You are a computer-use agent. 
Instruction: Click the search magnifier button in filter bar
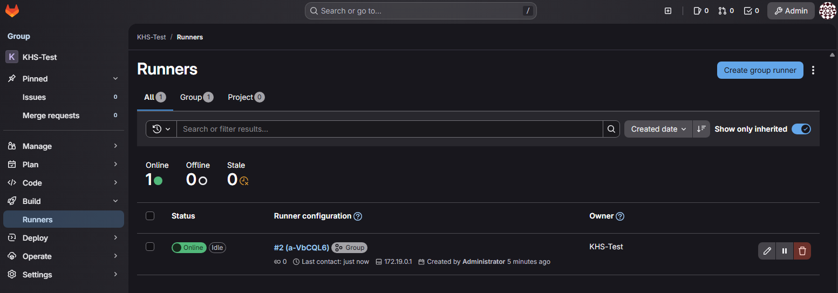tap(611, 129)
